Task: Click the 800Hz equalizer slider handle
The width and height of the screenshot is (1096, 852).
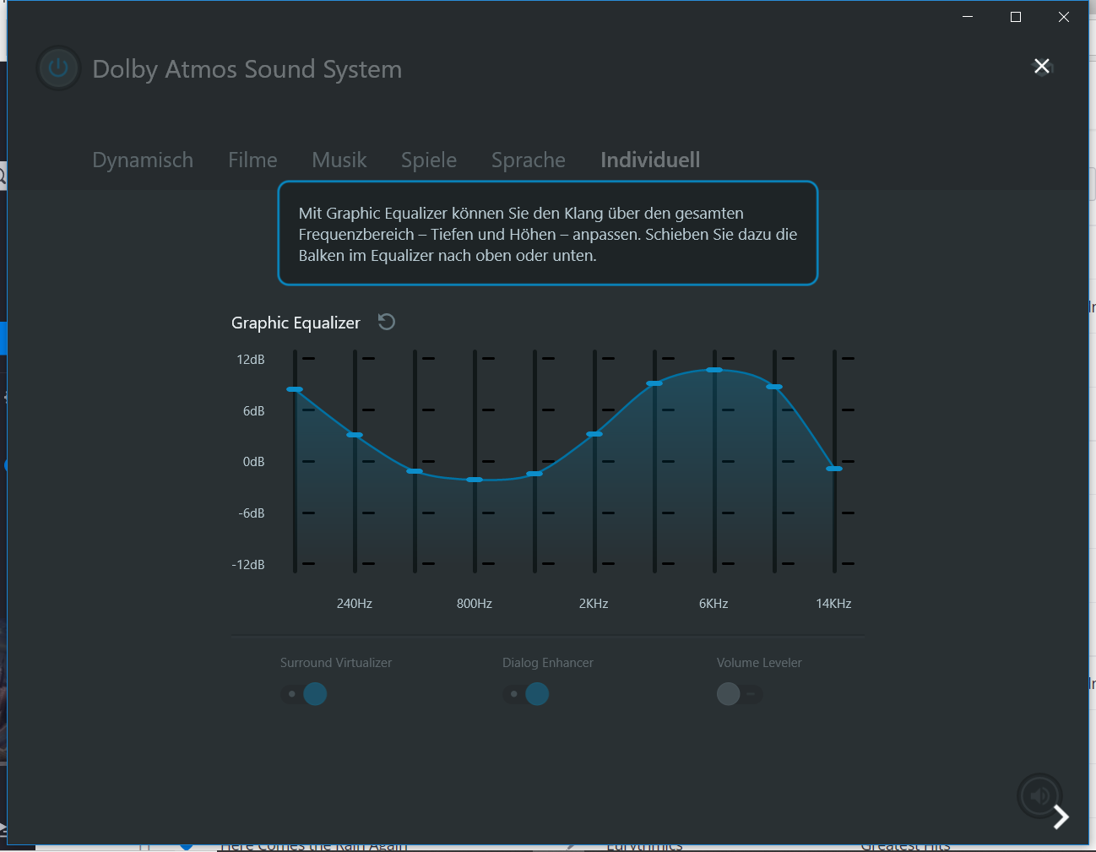Action: (x=475, y=480)
